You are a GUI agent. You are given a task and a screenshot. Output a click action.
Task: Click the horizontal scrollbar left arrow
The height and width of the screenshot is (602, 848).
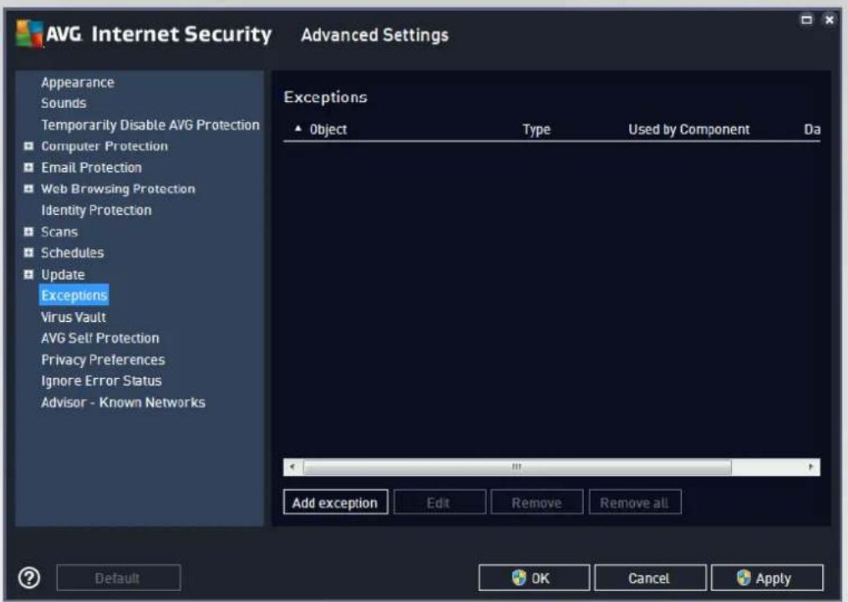coord(292,467)
